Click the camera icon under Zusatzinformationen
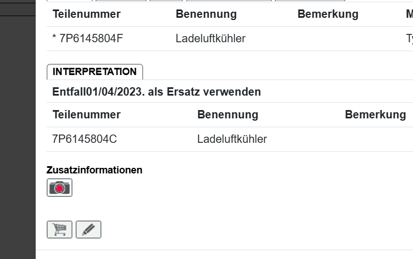The width and height of the screenshot is (413, 259). coord(60,188)
